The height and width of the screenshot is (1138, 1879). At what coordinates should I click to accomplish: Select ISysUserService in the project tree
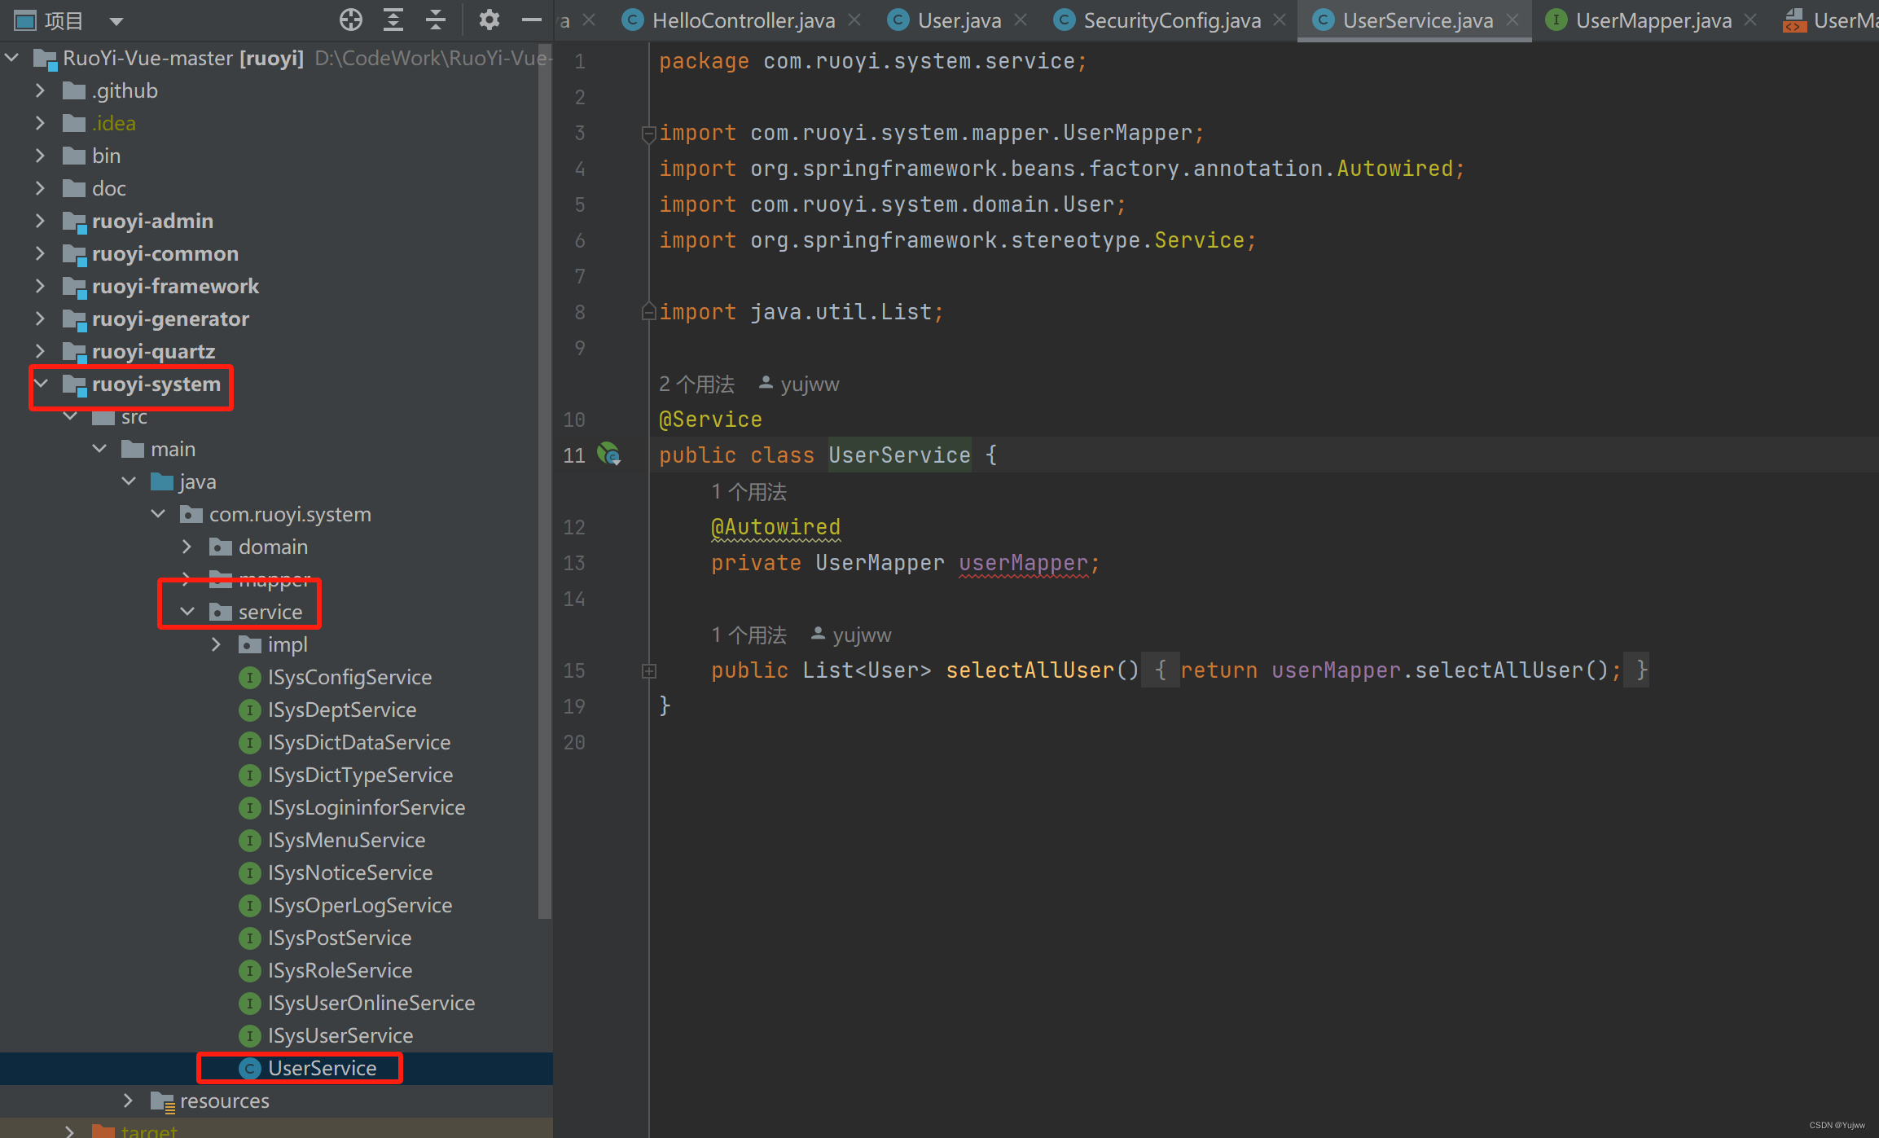tap(340, 1035)
